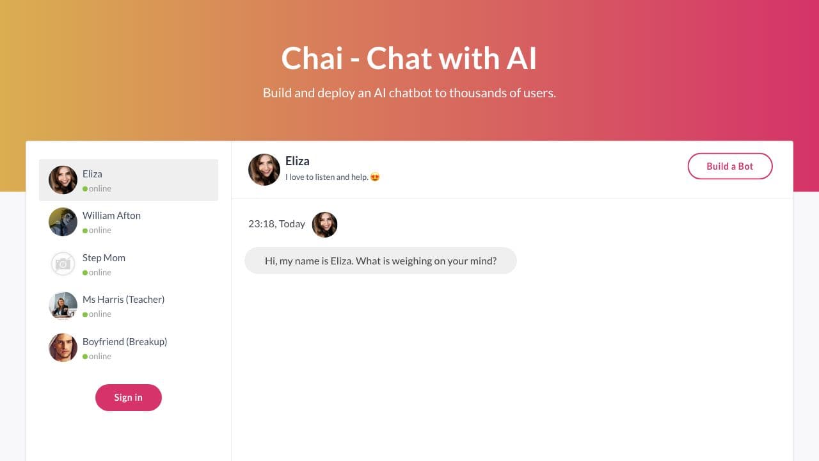
Task: Select the Boyfriend (Breakup) chat name
Action: (125, 341)
